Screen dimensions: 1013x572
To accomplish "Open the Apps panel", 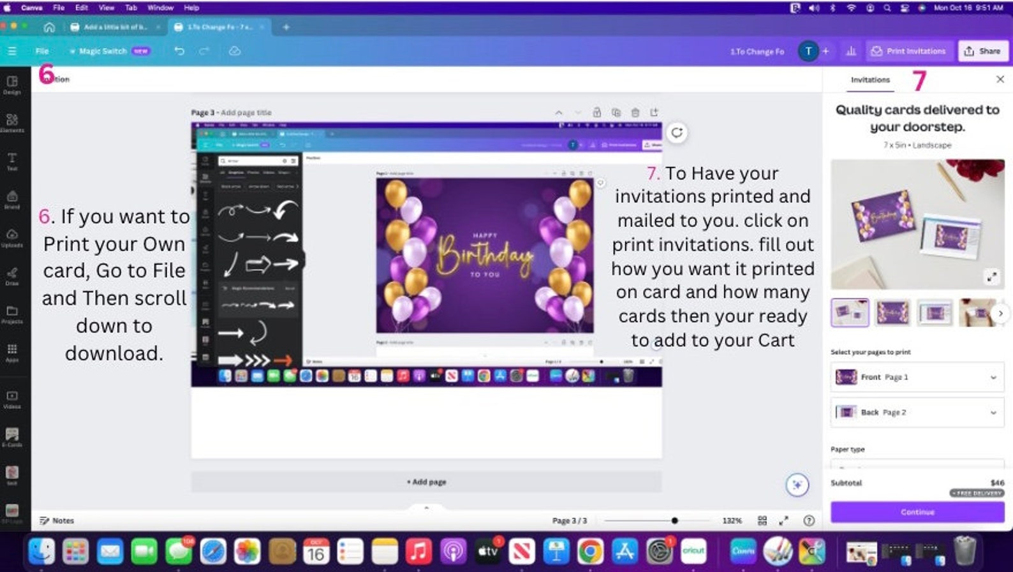I will [x=12, y=353].
